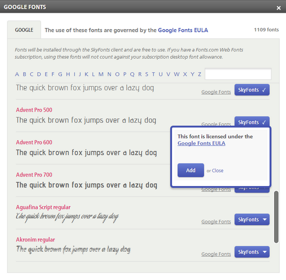Image resolution: width=286 pixels, height=280 pixels.
Task: Filter fonts by letter V
Action: 168,74
